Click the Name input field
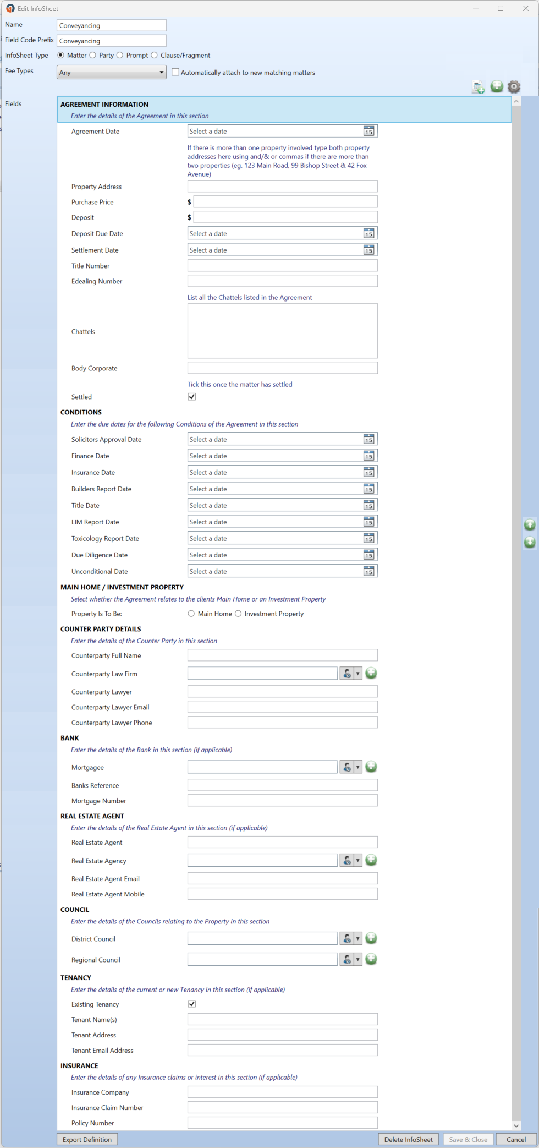539x1148 pixels. point(112,25)
